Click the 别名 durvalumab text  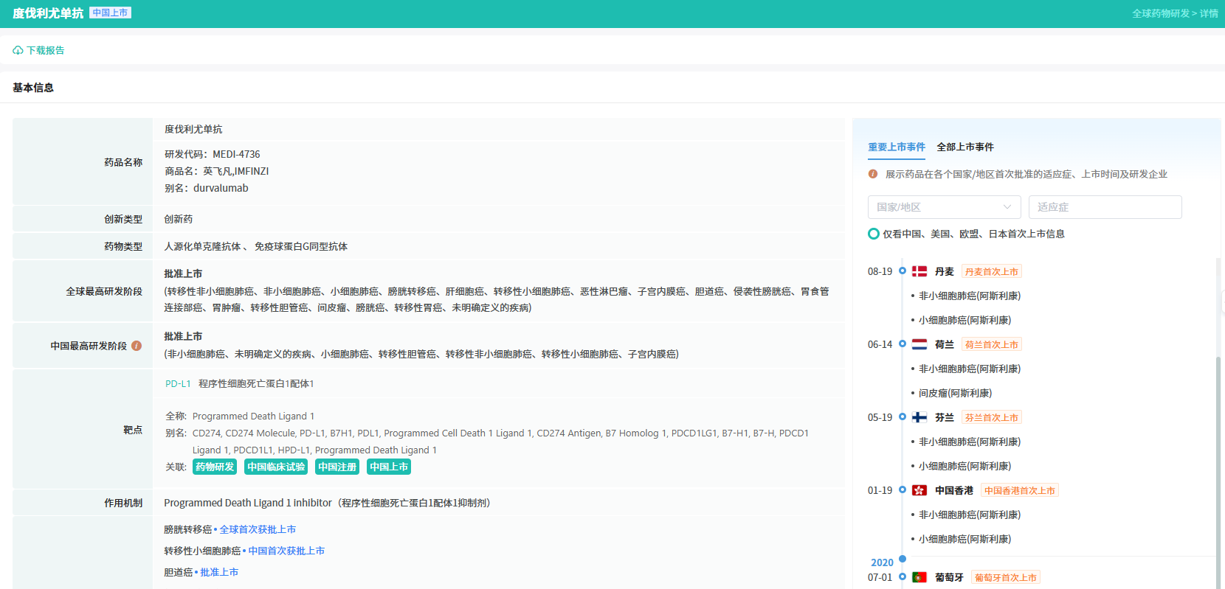(x=207, y=188)
